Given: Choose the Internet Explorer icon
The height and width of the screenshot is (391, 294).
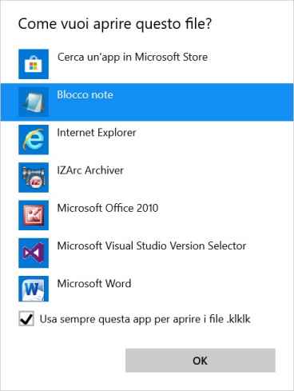Looking at the screenshot, I should point(34,140).
